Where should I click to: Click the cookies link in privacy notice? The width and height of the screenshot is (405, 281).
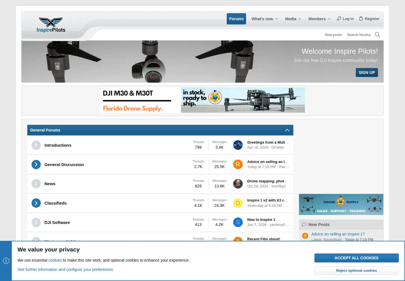tap(55, 260)
